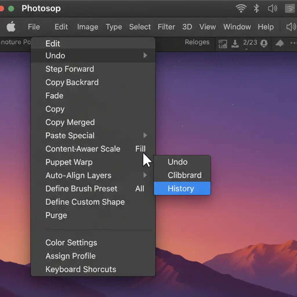Click the Wi-Fi status icon
Image resolution: width=297 pixels, height=297 pixels.
pyautogui.click(x=241, y=9)
